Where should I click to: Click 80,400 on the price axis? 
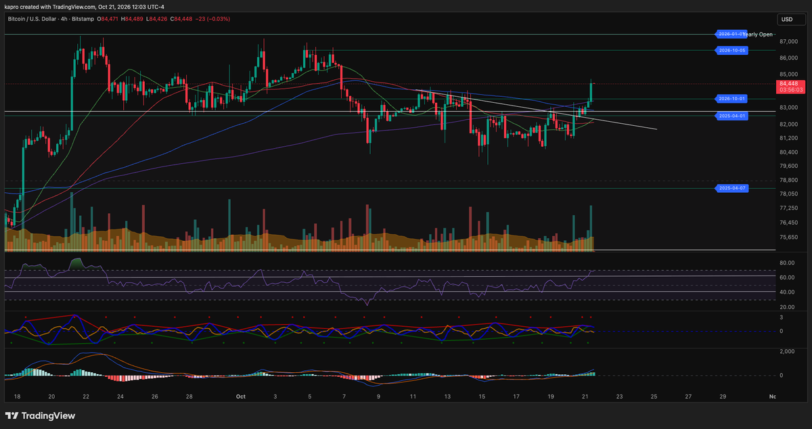[x=788, y=152]
